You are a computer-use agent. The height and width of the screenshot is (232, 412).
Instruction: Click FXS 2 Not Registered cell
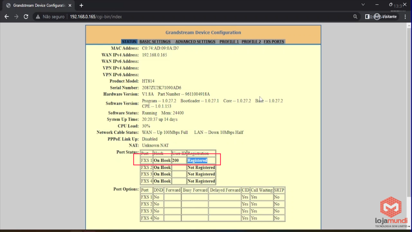point(201,167)
